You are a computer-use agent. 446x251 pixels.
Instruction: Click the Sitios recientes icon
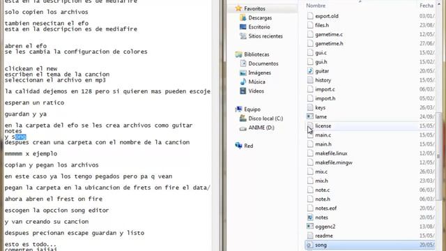coord(243,36)
